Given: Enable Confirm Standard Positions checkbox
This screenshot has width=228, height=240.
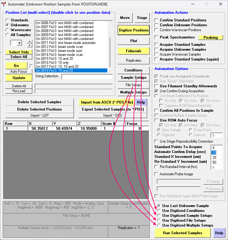Looking at the screenshot, I should [156, 20].
